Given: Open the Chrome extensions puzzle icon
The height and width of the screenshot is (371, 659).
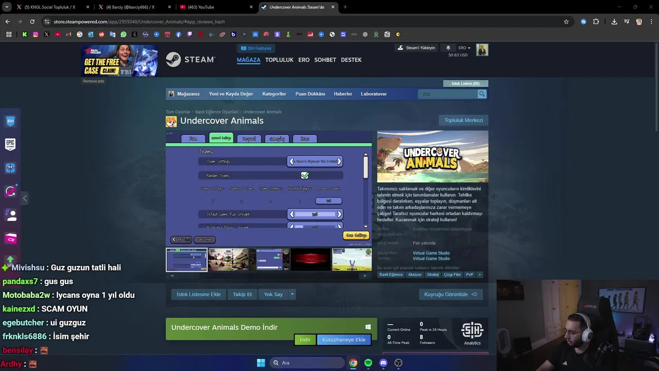Looking at the screenshot, I should (x=596, y=22).
